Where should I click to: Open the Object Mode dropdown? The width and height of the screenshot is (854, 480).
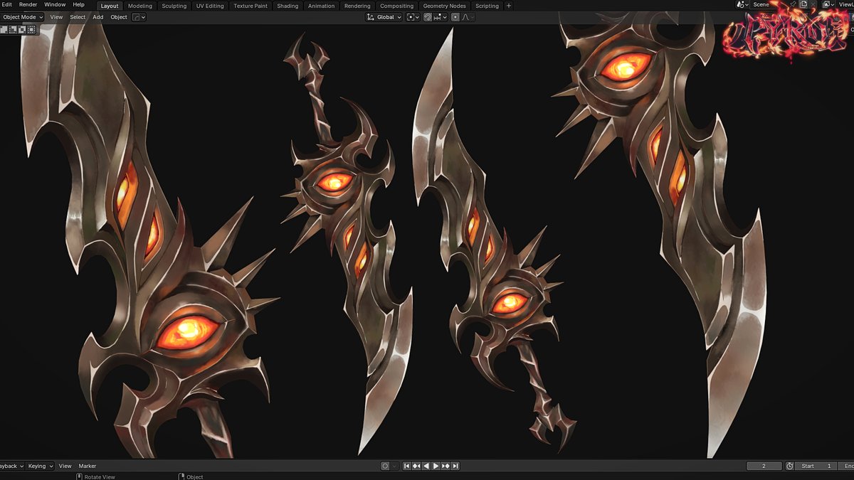point(22,17)
